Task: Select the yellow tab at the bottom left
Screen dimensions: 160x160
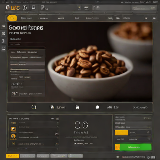Action: coord(12,156)
